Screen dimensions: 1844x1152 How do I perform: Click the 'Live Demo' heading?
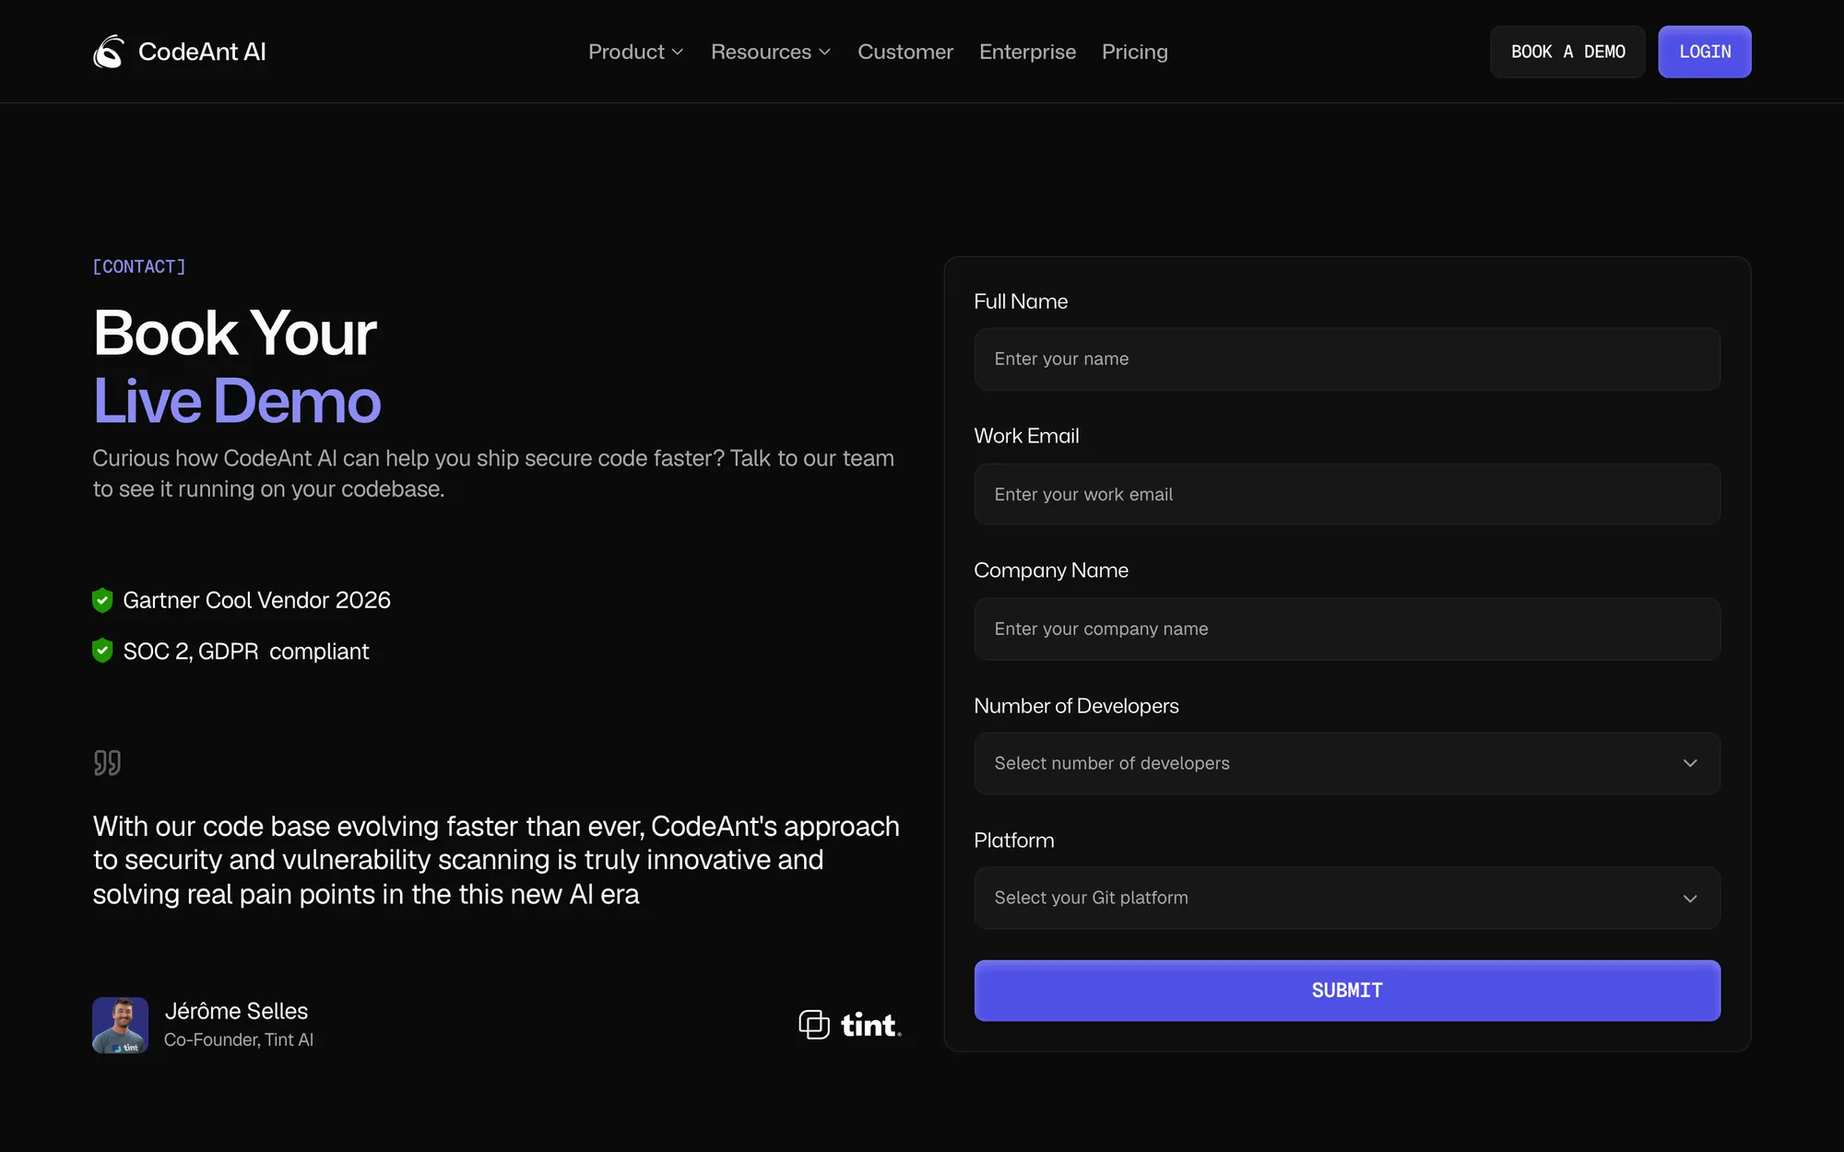(x=237, y=402)
